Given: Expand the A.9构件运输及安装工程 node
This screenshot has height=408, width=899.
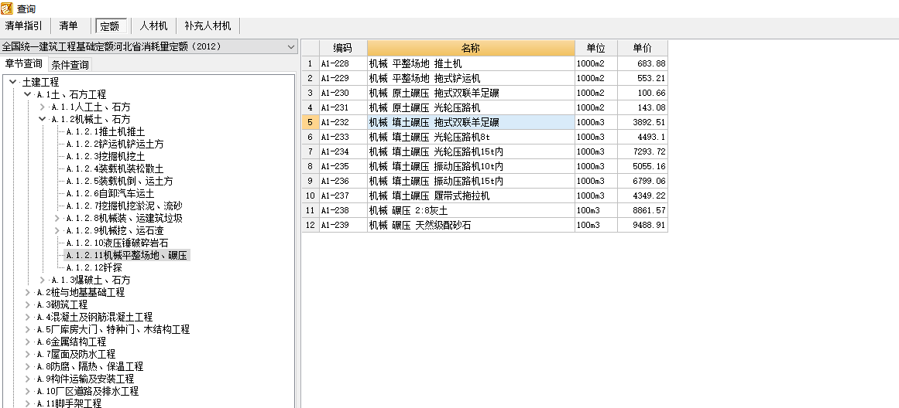Looking at the screenshot, I should pos(27,379).
